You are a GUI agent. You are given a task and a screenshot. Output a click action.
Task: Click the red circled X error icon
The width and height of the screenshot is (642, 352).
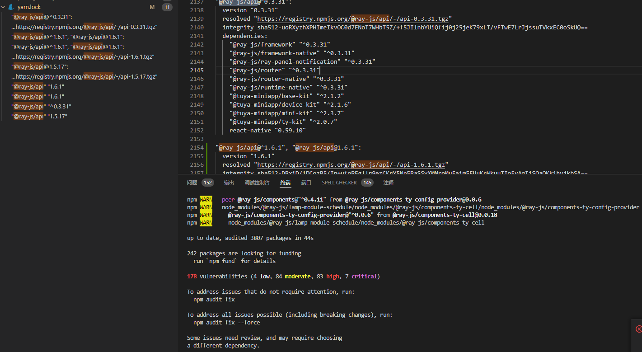(x=638, y=329)
